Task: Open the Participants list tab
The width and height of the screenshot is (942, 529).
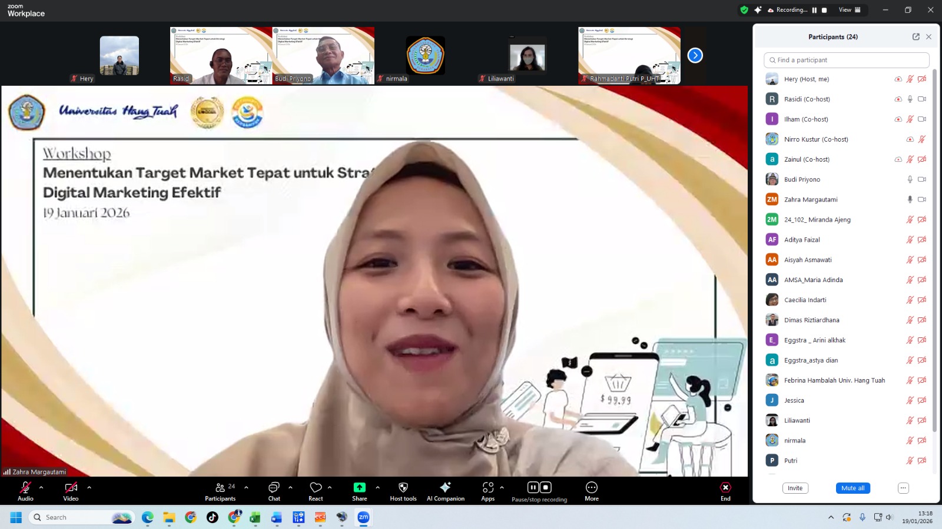Action: point(220,488)
